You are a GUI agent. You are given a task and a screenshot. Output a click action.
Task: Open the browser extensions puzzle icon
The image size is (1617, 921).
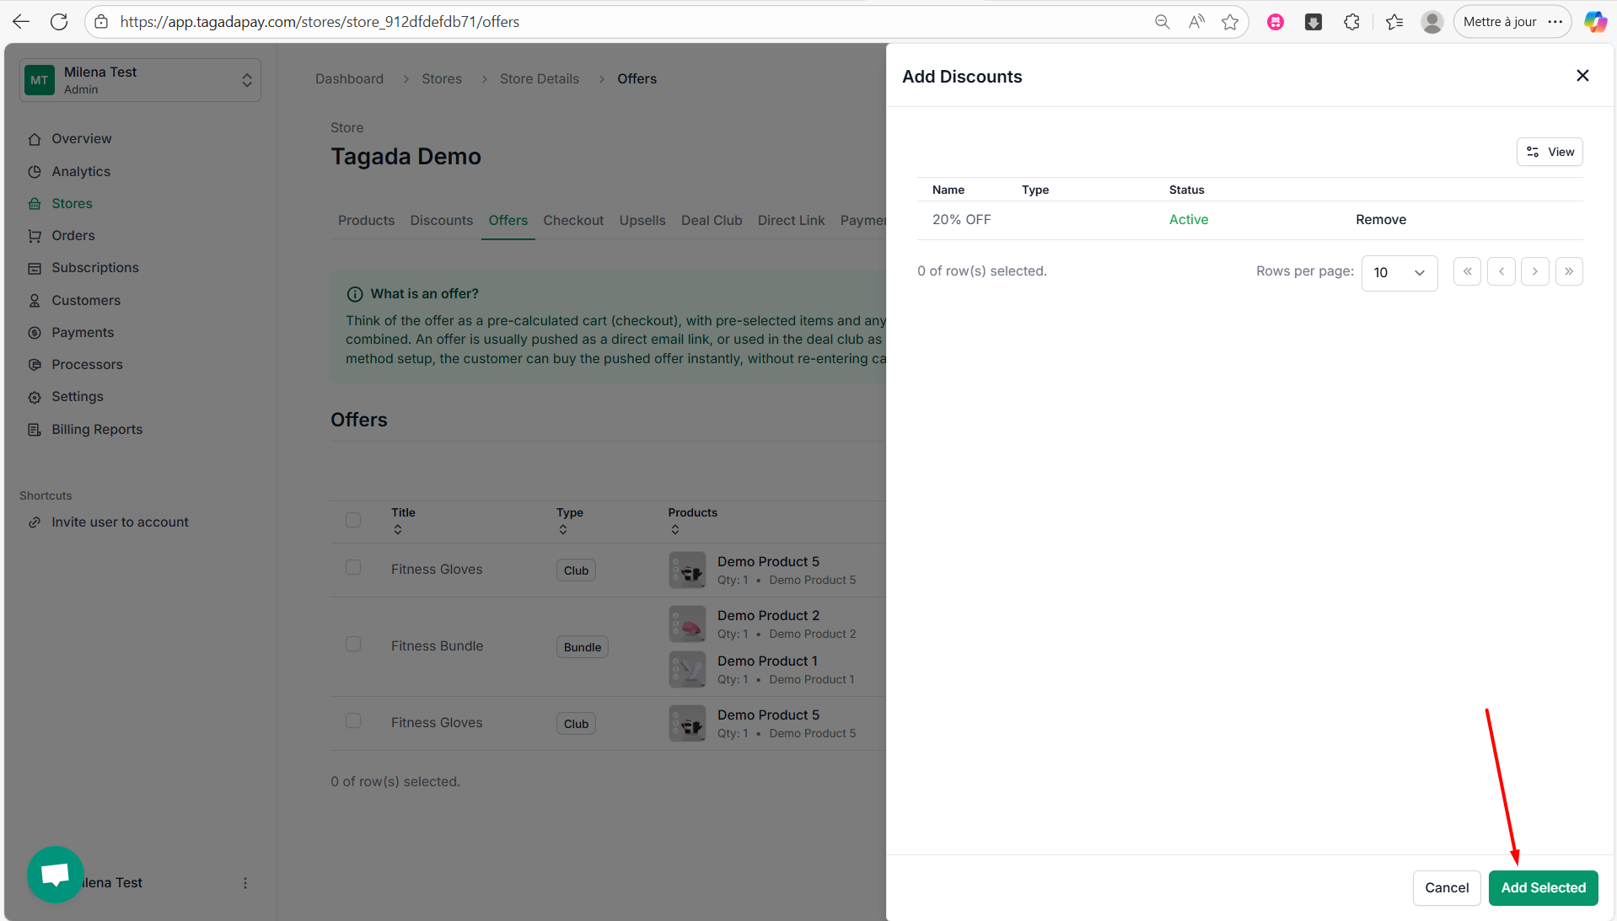pos(1351,22)
